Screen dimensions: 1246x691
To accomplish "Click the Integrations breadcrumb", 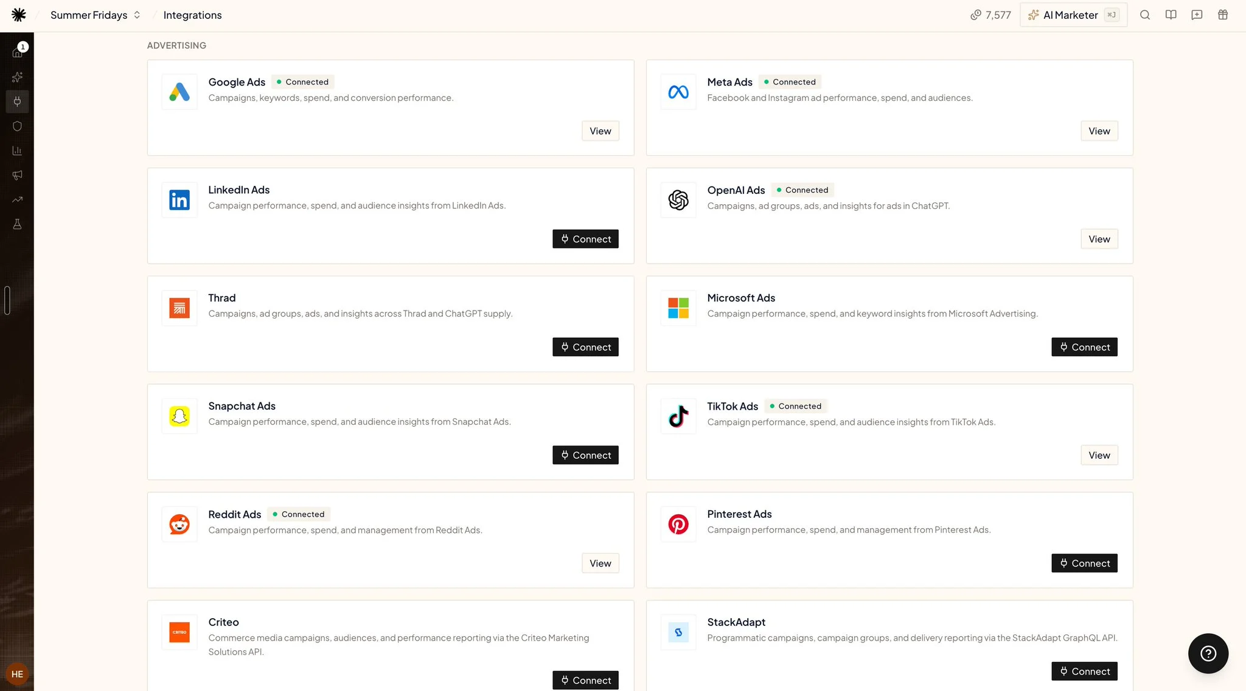I will point(192,15).
